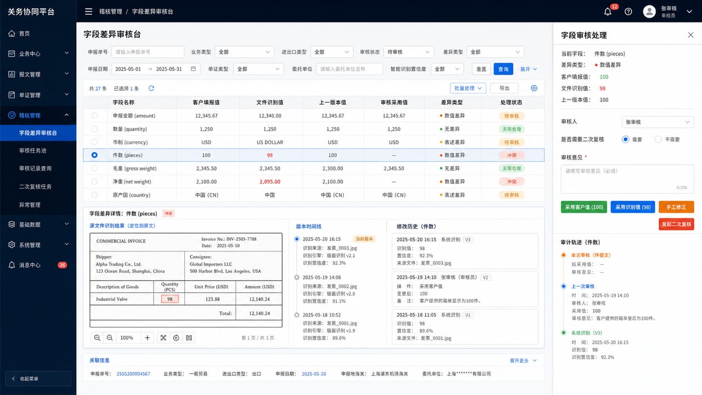Open 字段差异审核台 menu item
The image size is (702, 395).
pos(38,133)
